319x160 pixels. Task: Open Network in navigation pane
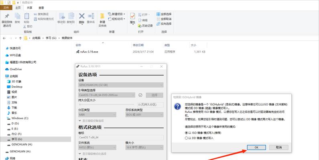(10, 158)
